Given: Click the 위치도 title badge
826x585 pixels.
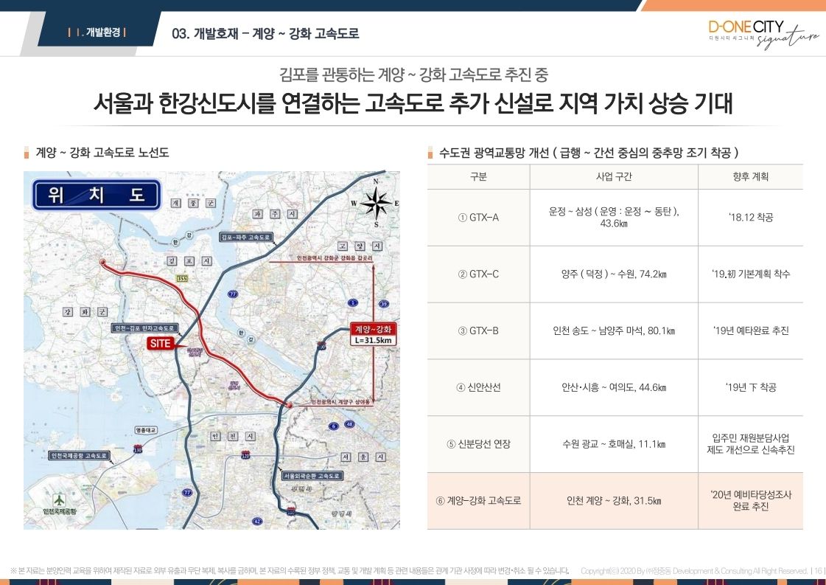Looking at the screenshot, I should pos(97,195).
